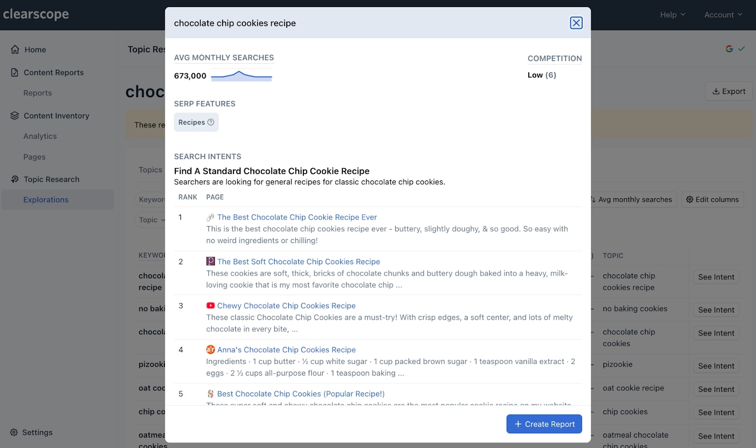Screen dimensions: 756x448
Task: Click the sort arrows icon by Avg monthly searches
Action: [x=593, y=200]
